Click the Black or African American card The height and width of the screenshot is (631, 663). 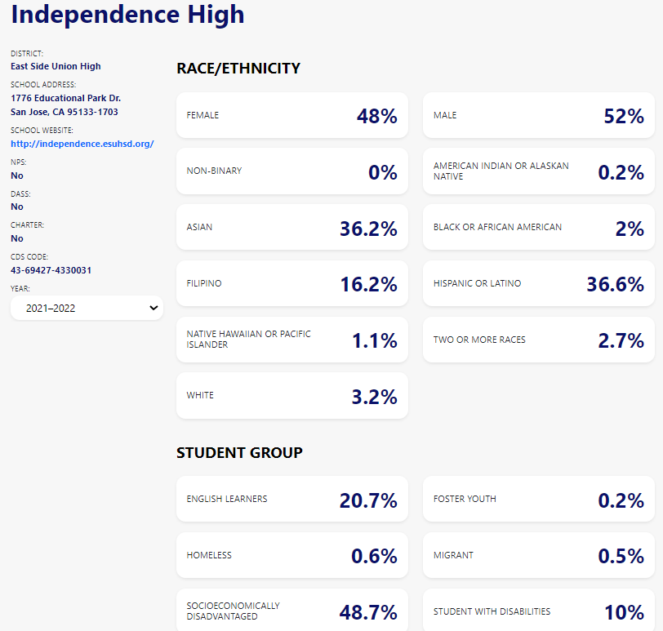pyautogui.click(x=538, y=227)
